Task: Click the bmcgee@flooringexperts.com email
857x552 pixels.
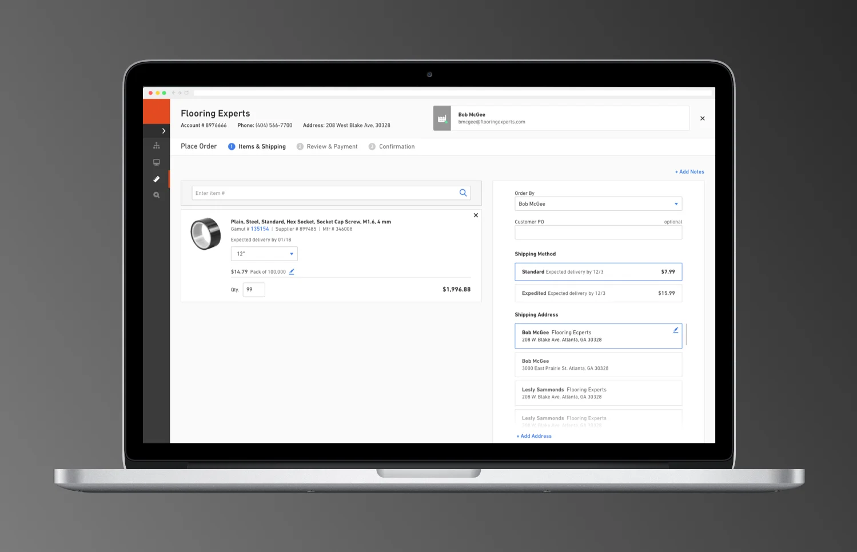Action: [492, 122]
